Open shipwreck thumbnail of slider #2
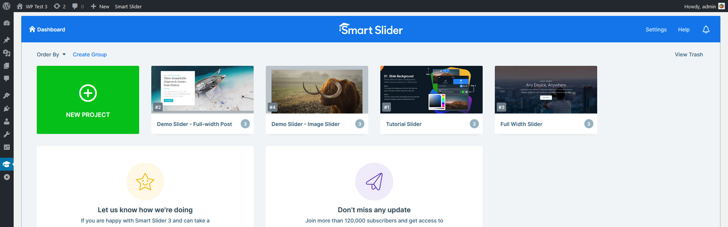 [202, 90]
